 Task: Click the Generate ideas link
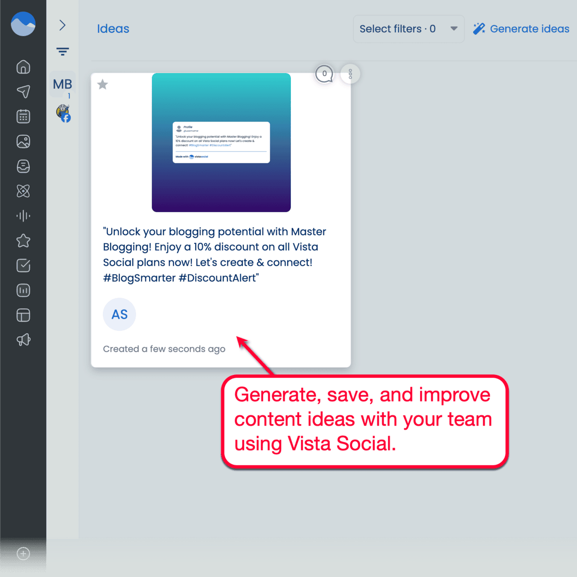click(x=521, y=28)
